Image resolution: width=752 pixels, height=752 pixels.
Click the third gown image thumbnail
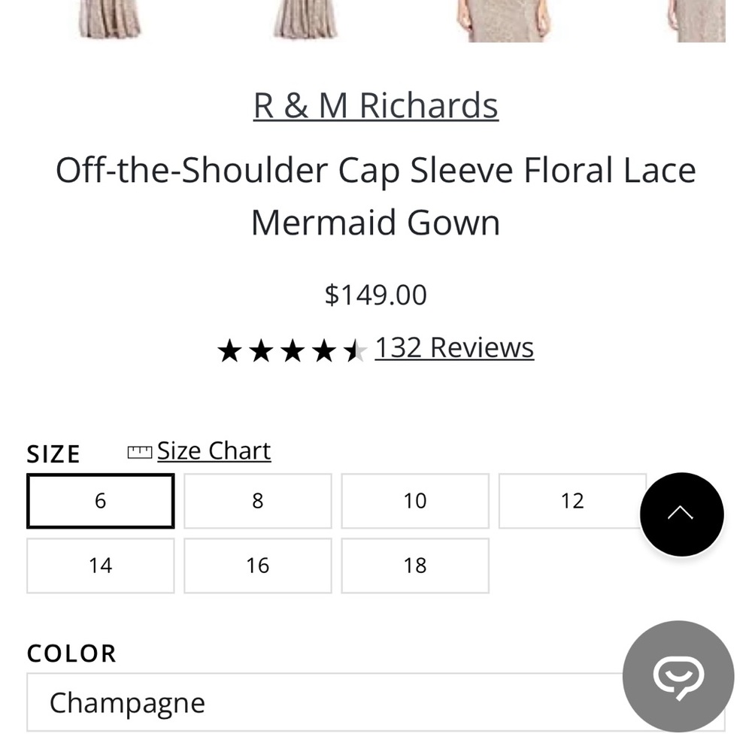(502, 19)
